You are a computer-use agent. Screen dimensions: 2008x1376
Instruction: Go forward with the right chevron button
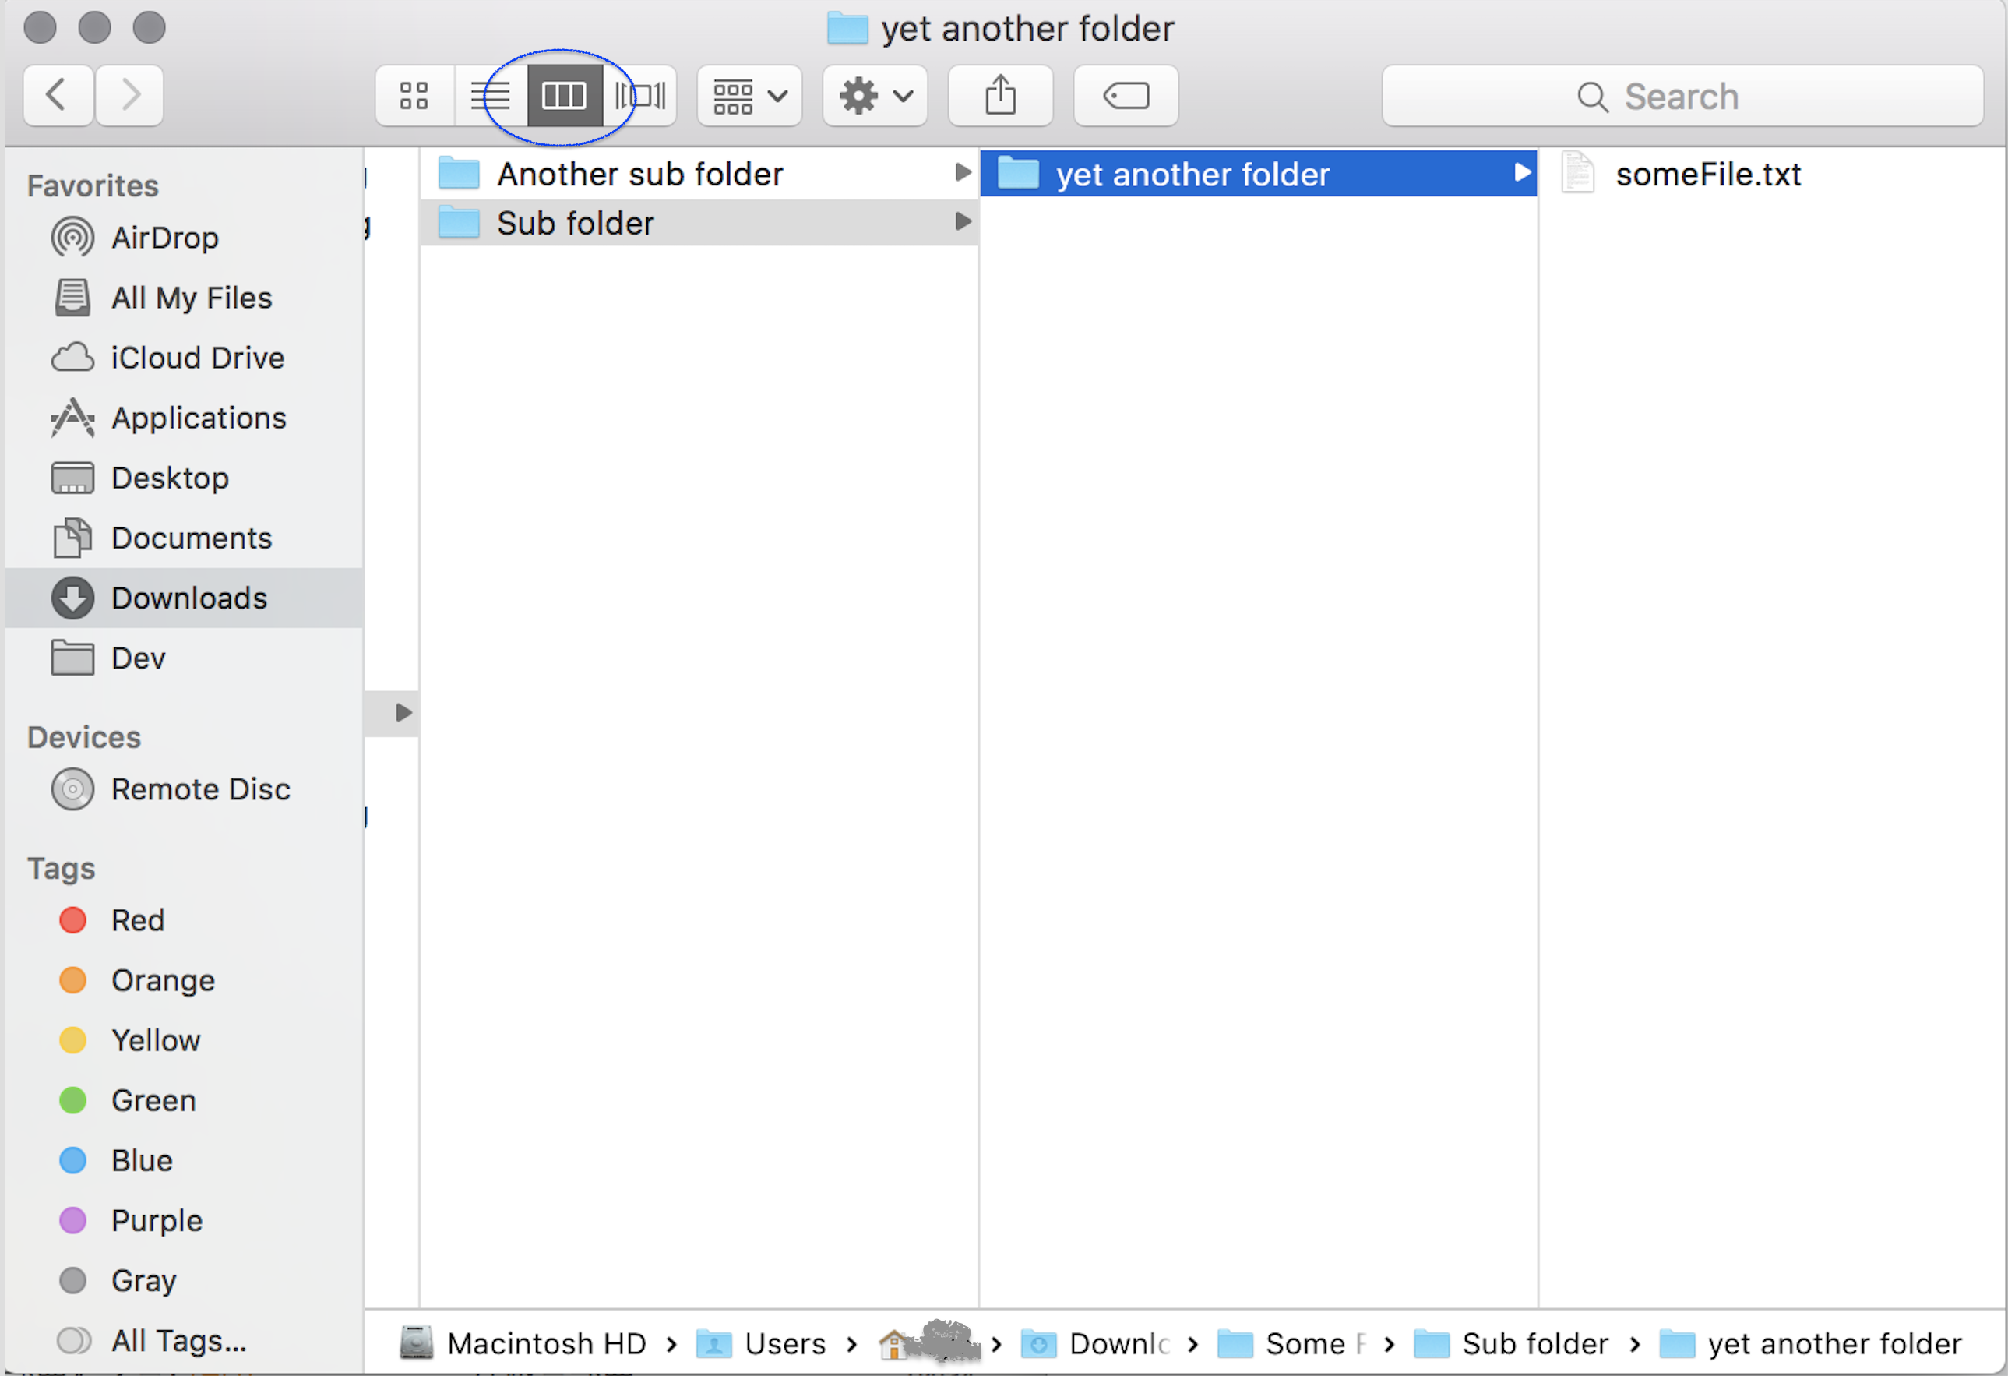(129, 95)
